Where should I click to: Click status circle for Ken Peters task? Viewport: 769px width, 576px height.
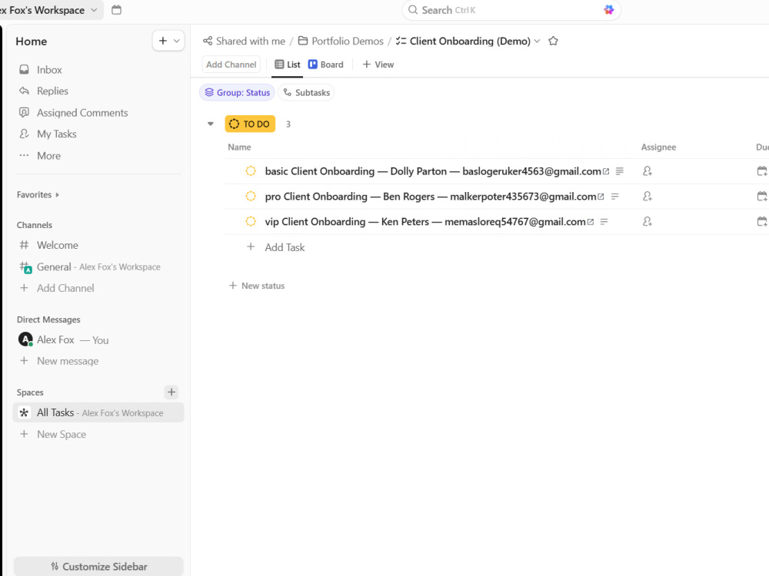tap(251, 221)
